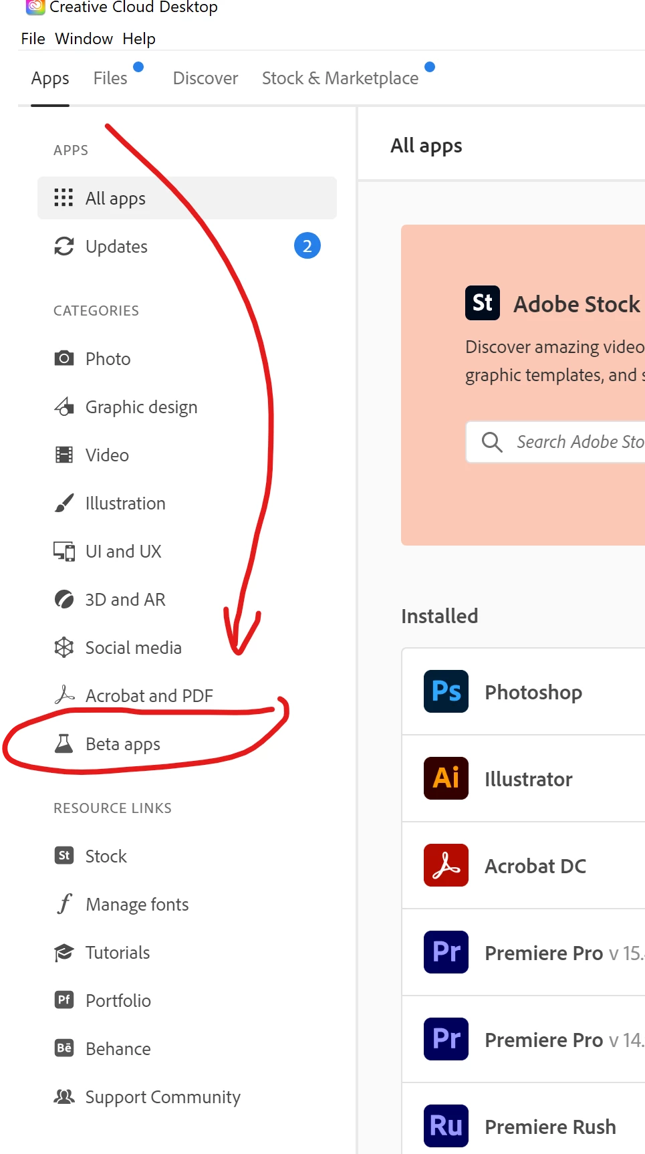Image resolution: width=645 pixels, height=1154 pixels.
Task: Open the File menu
Action: (x=33, y=39)
